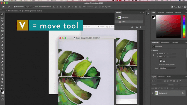Switch to the Swatches tab
The image size is (187, 105).
tap(161, 12)
